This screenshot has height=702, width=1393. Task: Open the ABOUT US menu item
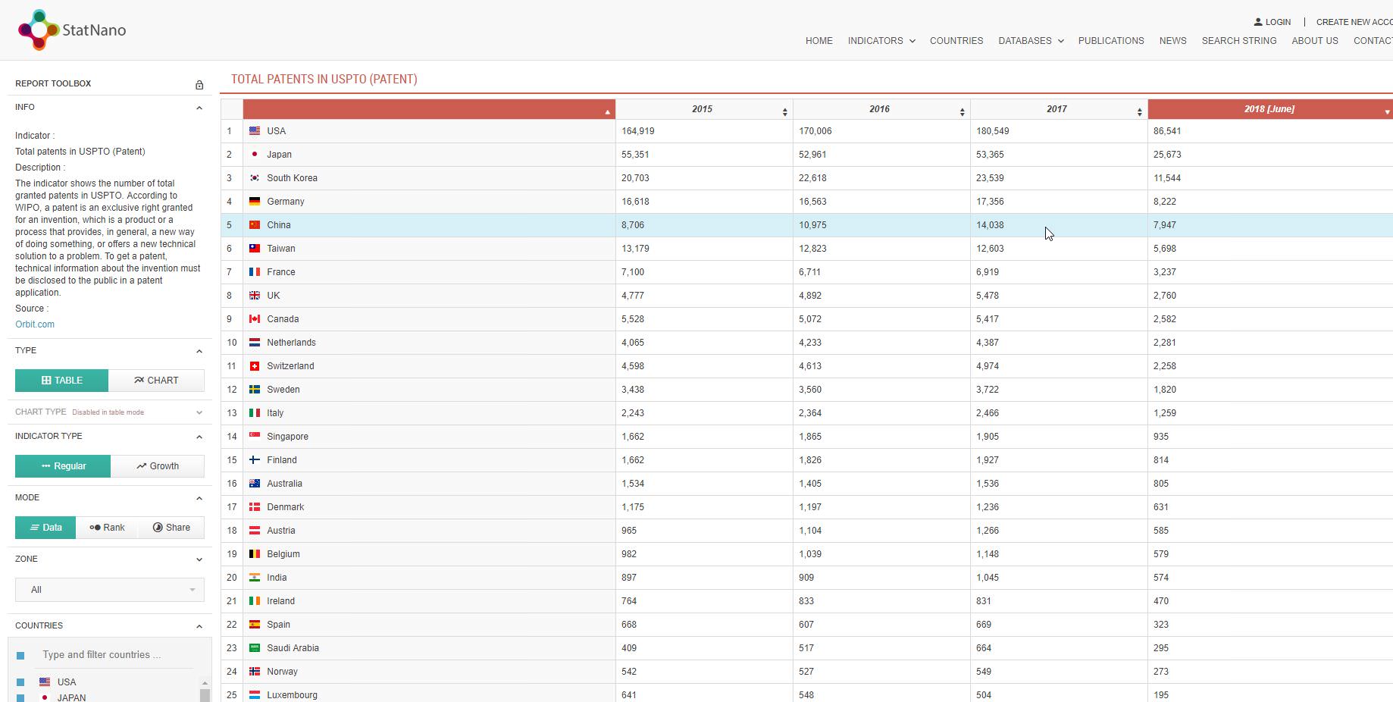coord(1315,41)
